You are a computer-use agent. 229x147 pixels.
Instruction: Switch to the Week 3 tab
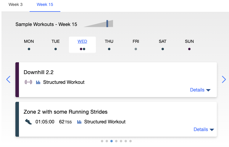click(x=15, y=4)
